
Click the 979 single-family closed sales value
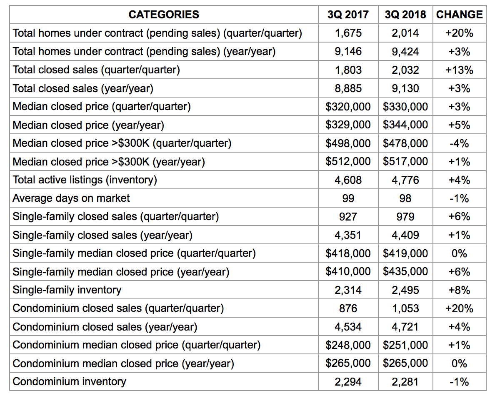point(405,217)
